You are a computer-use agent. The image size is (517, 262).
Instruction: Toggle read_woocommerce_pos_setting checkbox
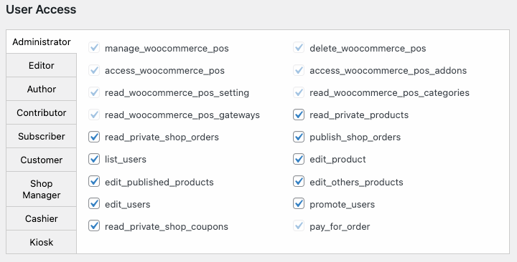click(x=94, y=92)
